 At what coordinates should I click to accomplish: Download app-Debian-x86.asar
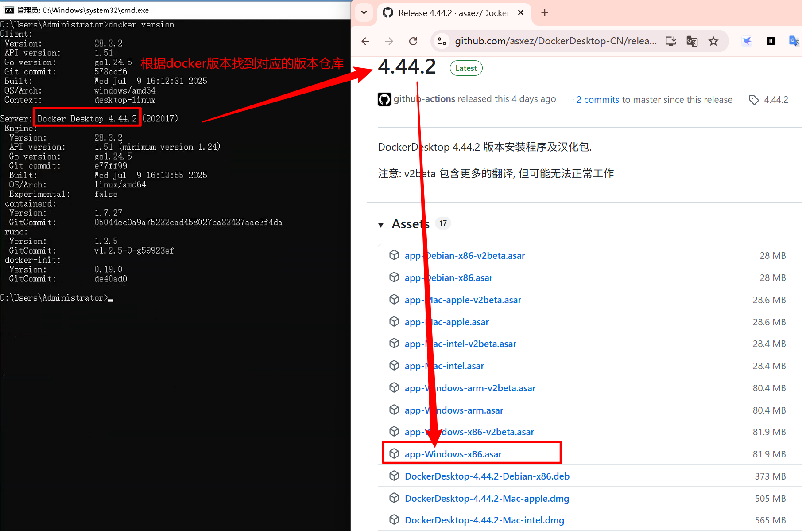[449, 278]
